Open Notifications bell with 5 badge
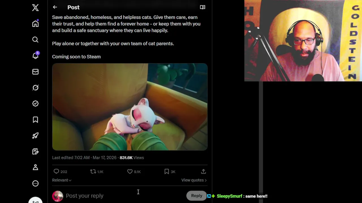Viewport: 362px width, 203px height. coord(35,56)
